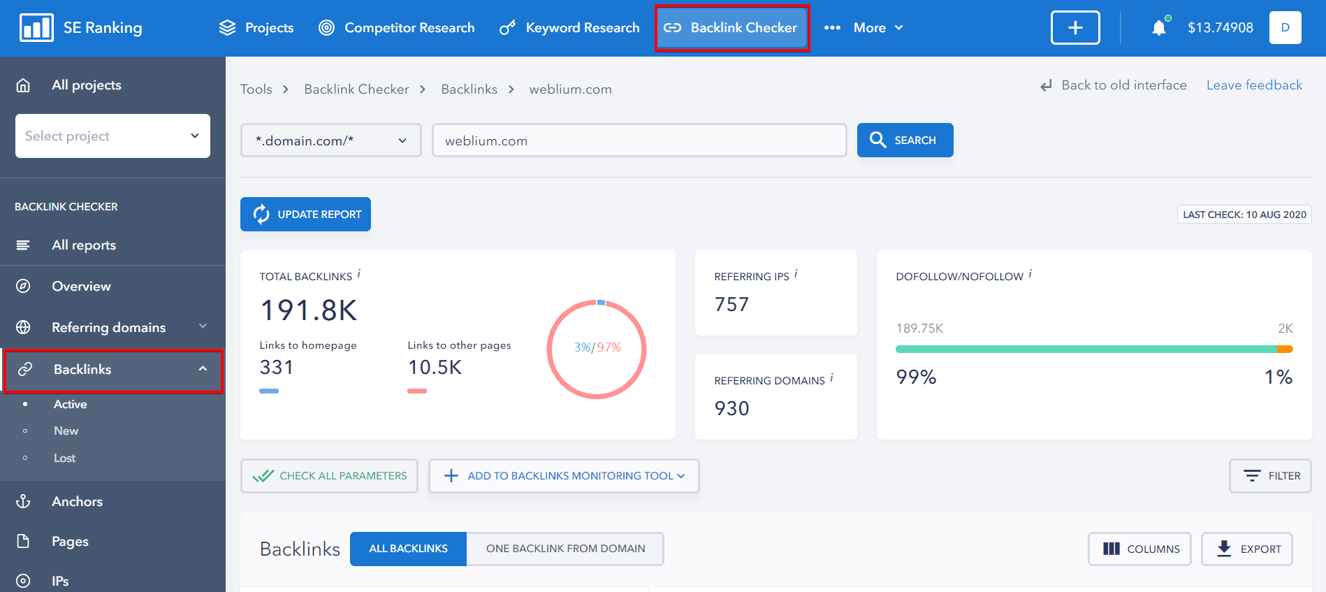
Task: Click the Competitor Research target icon
Action: click(326, 28)
